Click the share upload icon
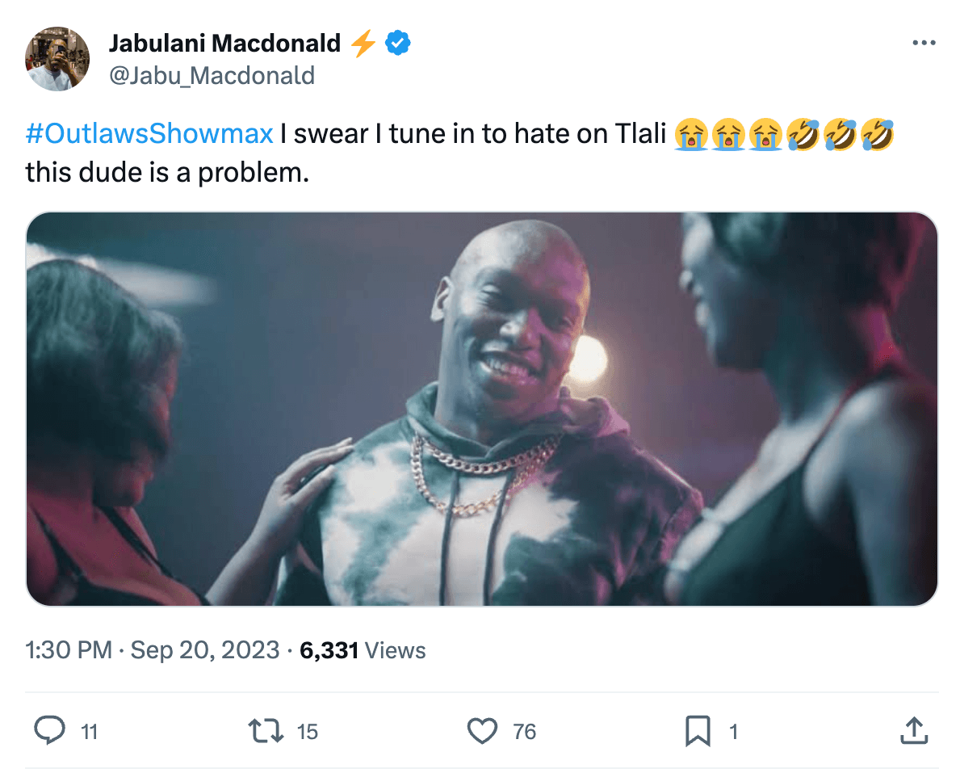Screen dimensions: 960x773 [x=914, y=731]
